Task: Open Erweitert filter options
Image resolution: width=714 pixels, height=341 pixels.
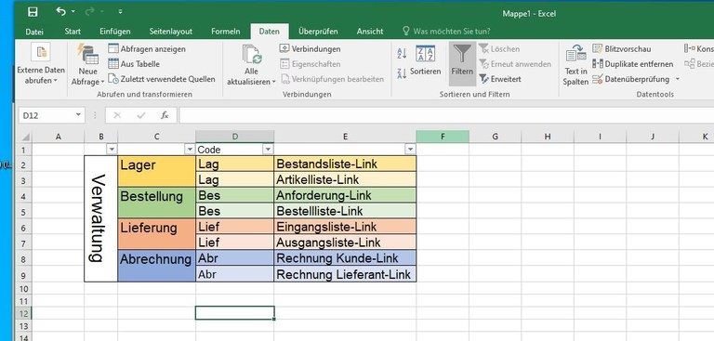Action: click(x=500, y=79)
